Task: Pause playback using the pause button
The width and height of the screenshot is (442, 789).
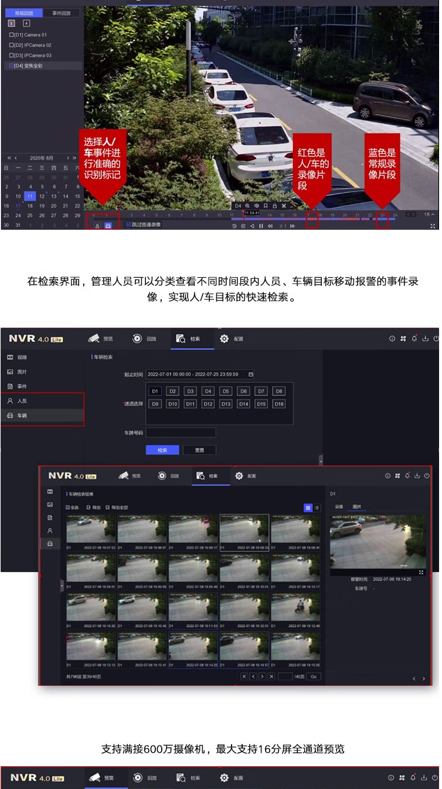Action: click(x=261, y=226)
